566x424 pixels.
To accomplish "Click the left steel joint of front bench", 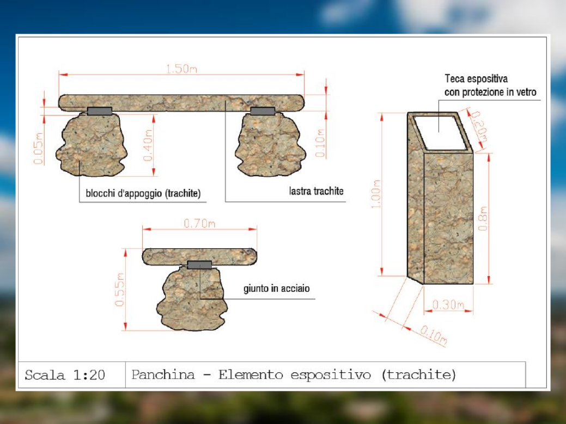I will [99, 111].
